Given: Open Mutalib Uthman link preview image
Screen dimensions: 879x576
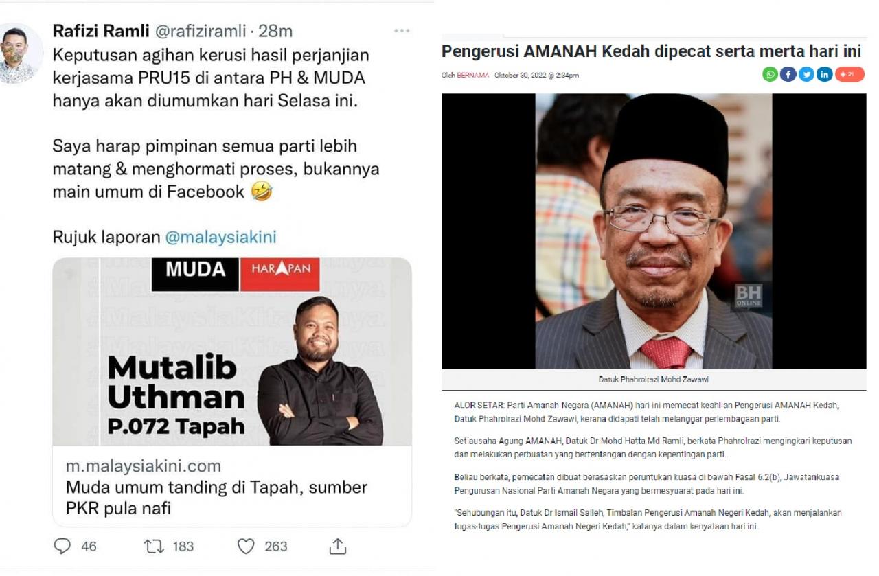Looking at the screenshot, I should 232,352.
